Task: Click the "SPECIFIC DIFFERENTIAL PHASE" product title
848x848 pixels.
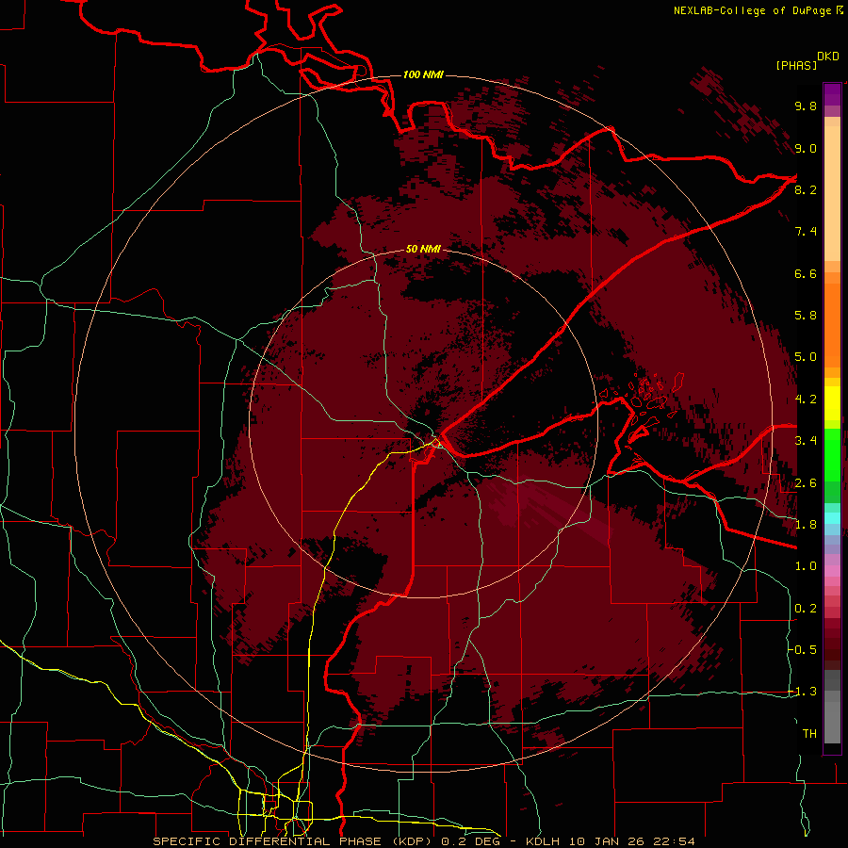Action: [268, 841]
